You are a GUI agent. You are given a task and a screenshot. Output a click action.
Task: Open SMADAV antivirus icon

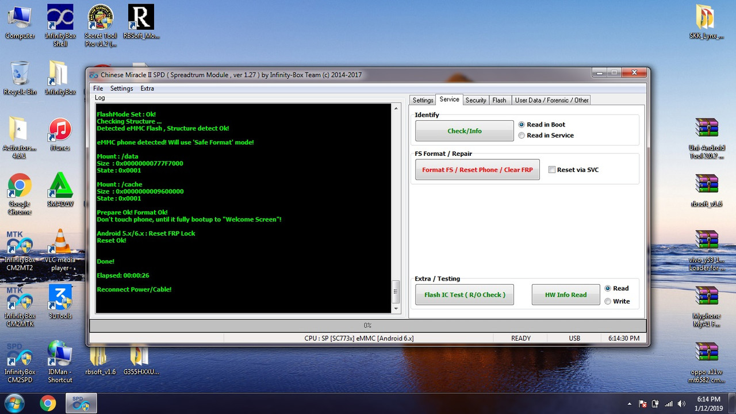(x=60, y=190)
